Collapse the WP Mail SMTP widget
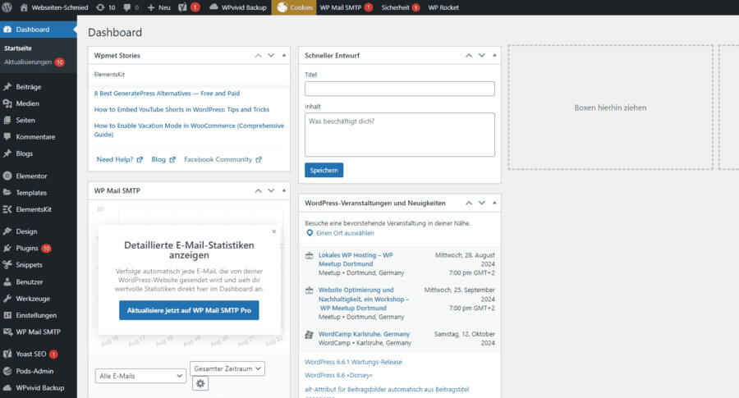Image resolution: width=739 pixels, height=398 pixels. coord(284,190)
